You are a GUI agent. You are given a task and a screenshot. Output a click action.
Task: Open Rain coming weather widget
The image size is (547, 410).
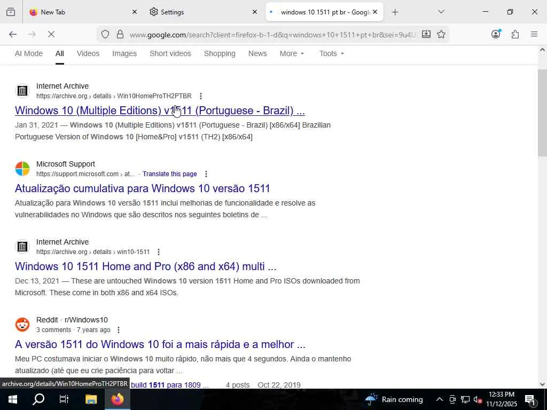point(394,399)
